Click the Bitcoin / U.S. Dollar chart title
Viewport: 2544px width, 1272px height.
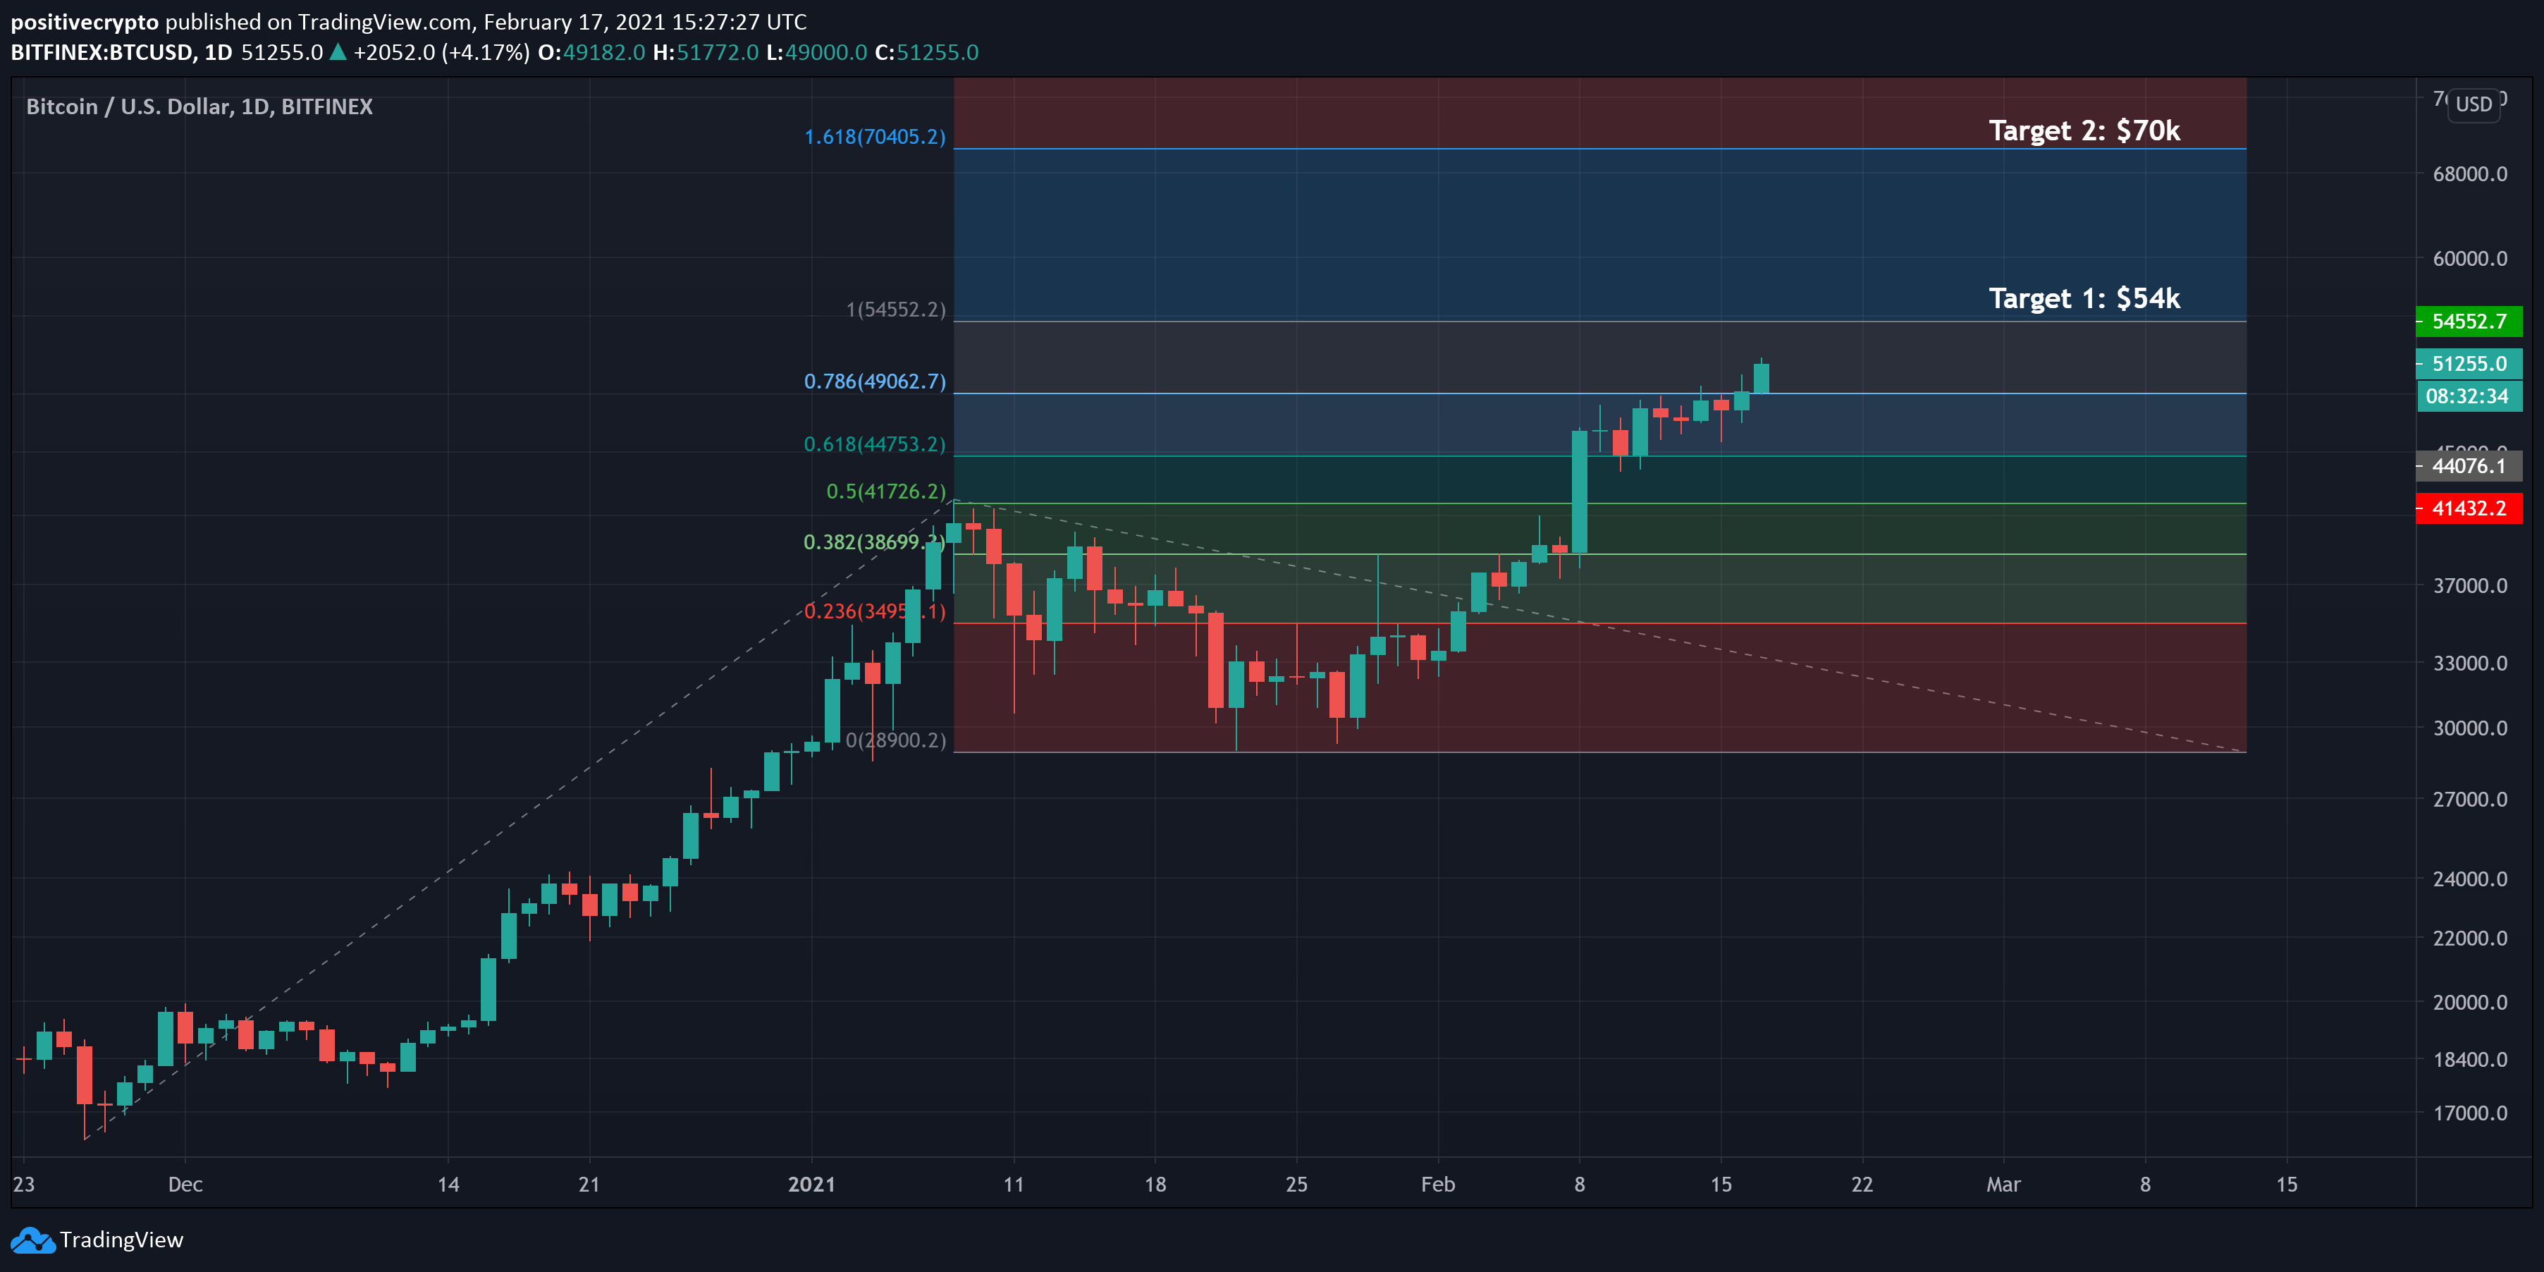click(199, 106)
